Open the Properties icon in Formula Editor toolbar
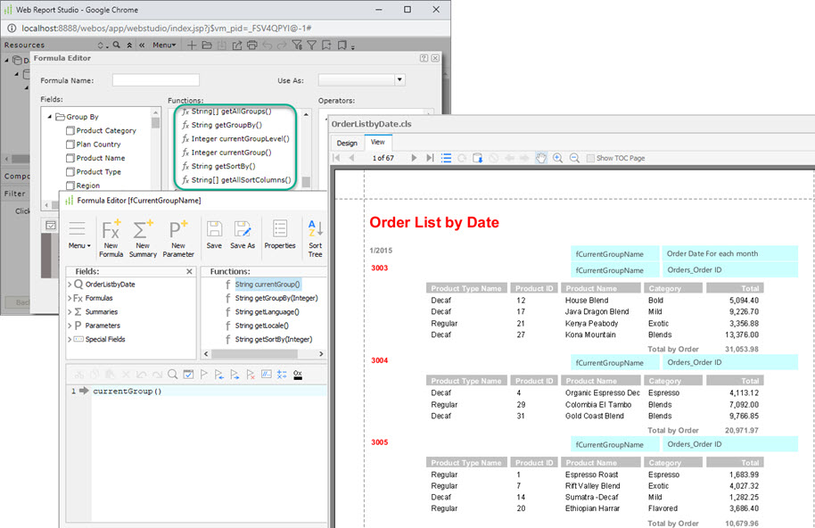 (x=280, y=229)
